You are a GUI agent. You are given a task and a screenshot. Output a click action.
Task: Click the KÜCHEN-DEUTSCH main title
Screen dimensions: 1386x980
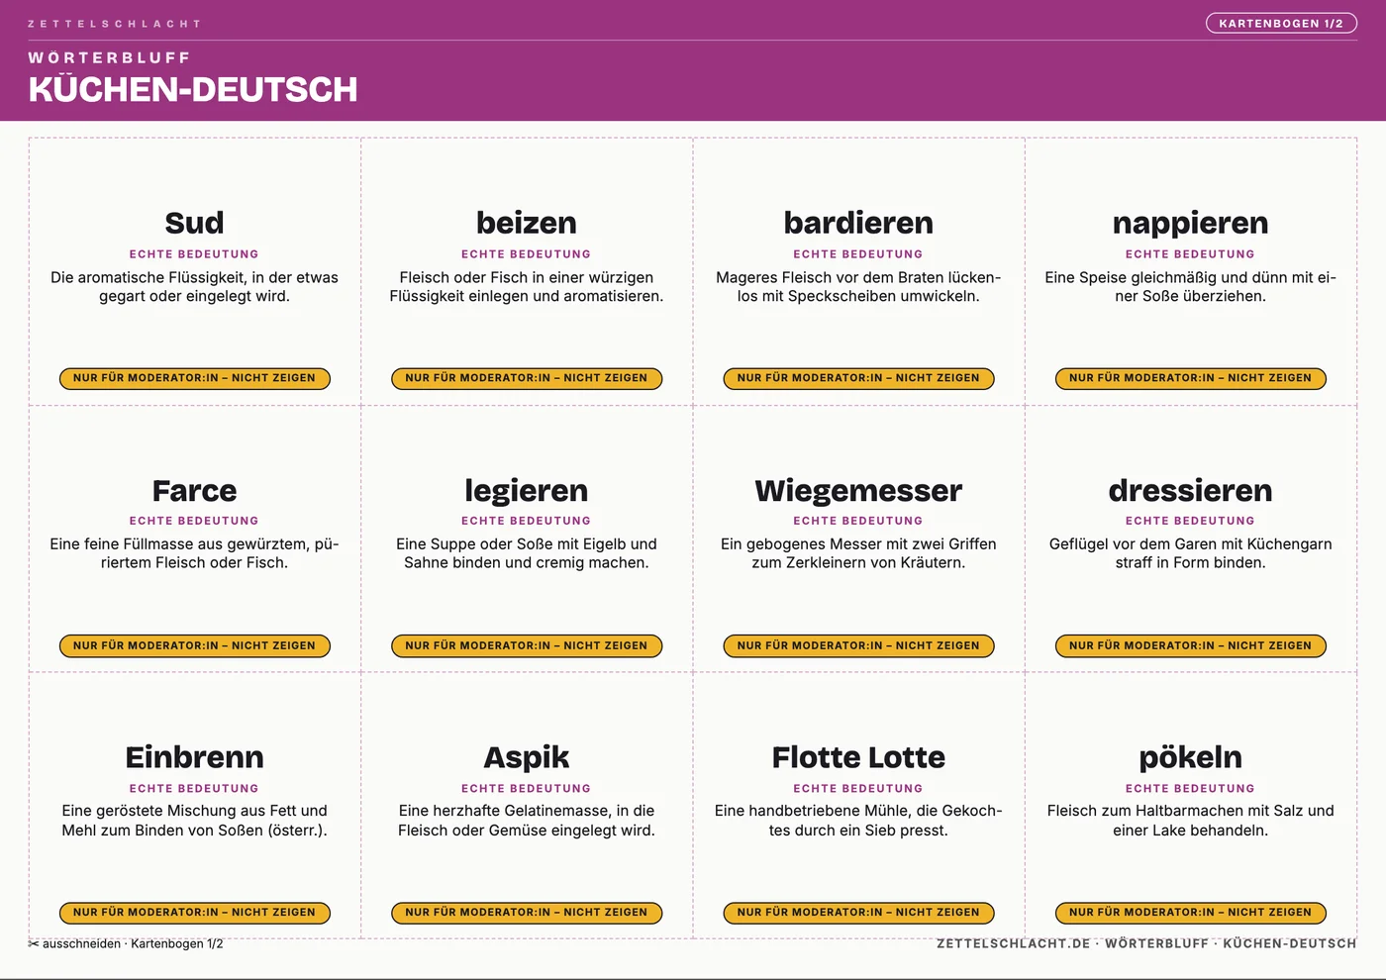point(193,89)
